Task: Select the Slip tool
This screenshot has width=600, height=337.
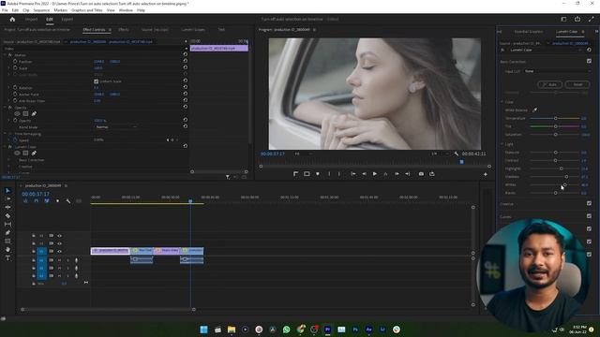Action: pyautogui.click(x=8, y=225)
